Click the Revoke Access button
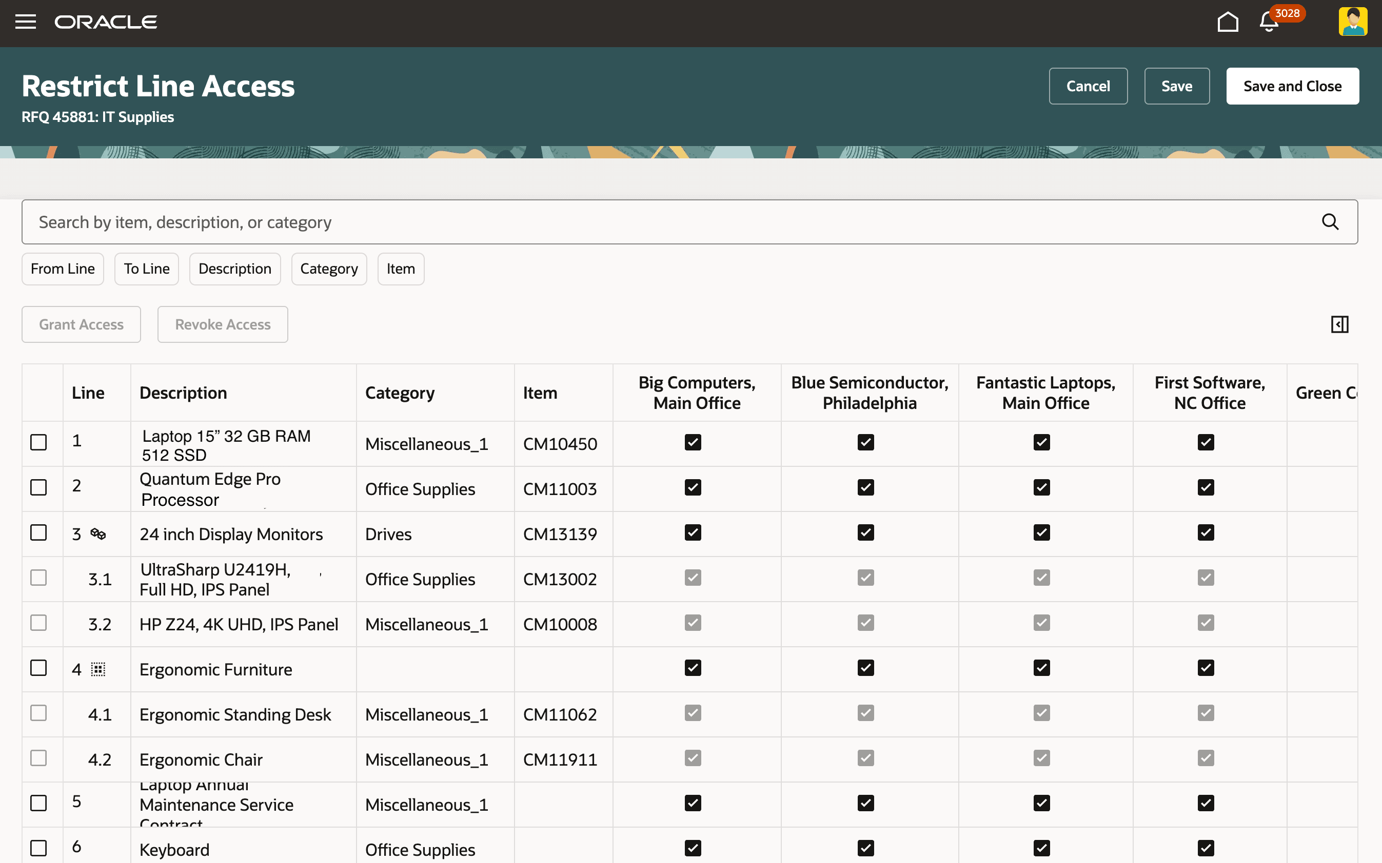Screen dimensions: 1382x863 [223, 324]
